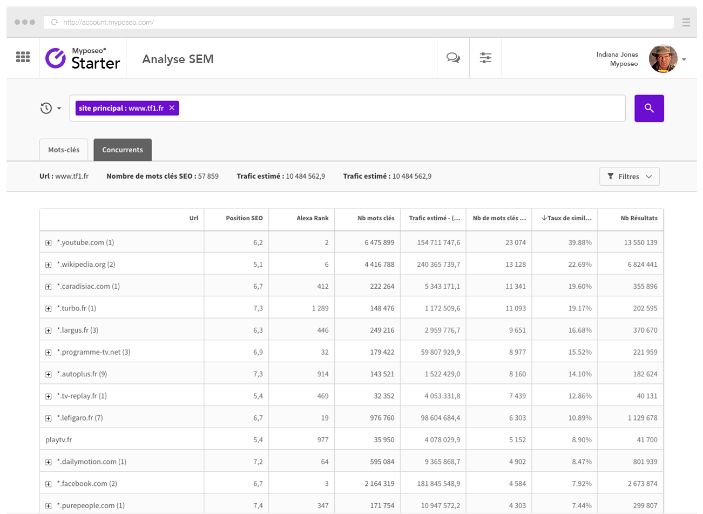The height and width of the screenshot is (514, 703).
Task: Expand the *.largus.fr row
Action: [49, 330]
